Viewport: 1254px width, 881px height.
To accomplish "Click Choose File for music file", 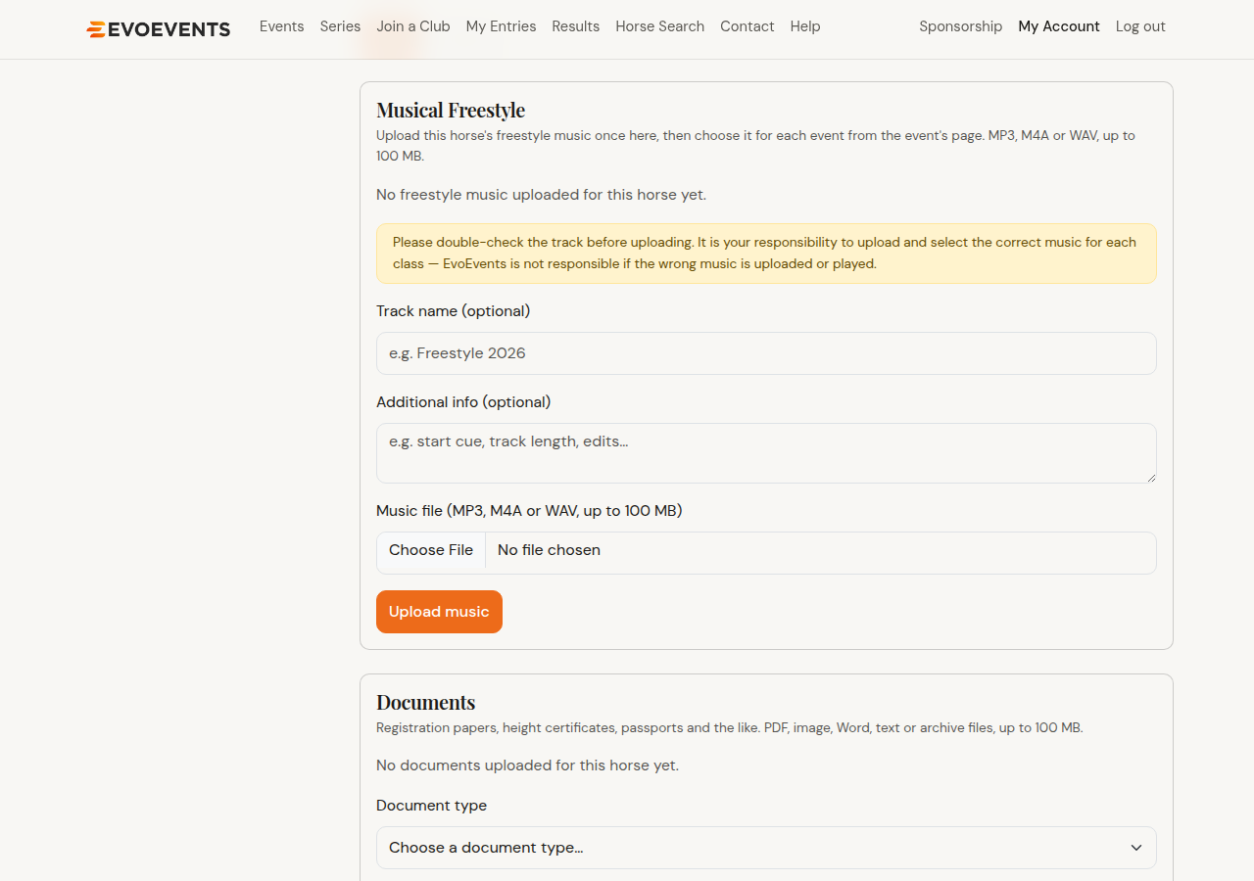I will point(431,550).
